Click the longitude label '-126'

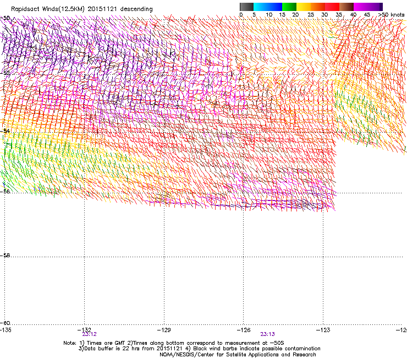(244, 330)
